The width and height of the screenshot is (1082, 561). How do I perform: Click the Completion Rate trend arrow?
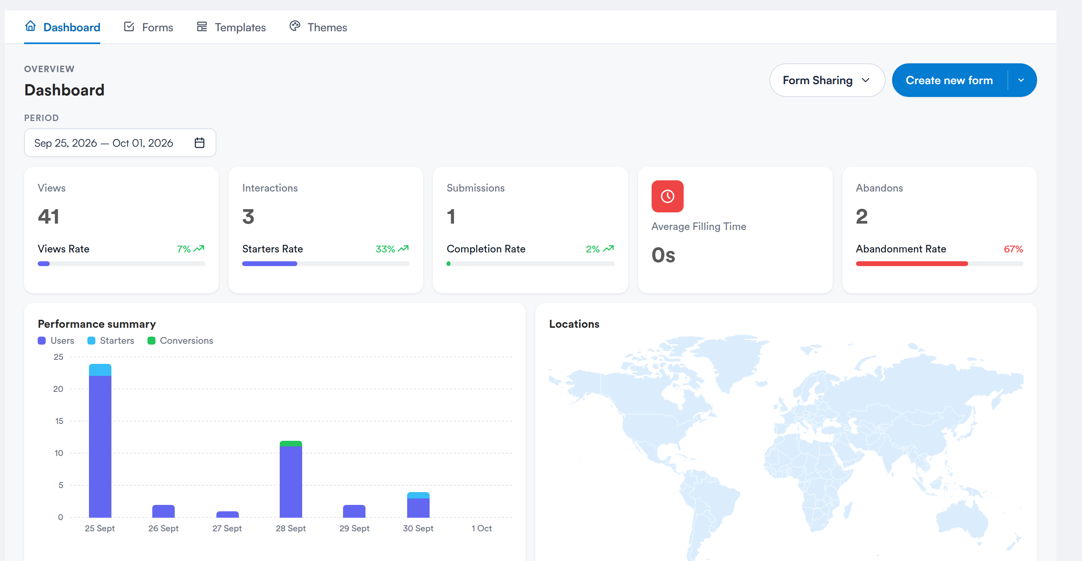(x=608, y=248)
